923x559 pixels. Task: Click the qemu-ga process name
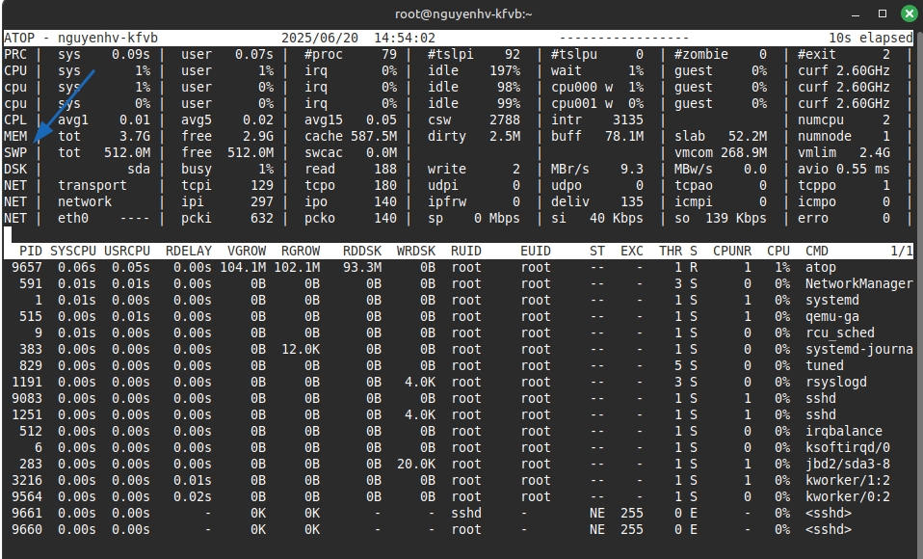(x=832, y=316)
